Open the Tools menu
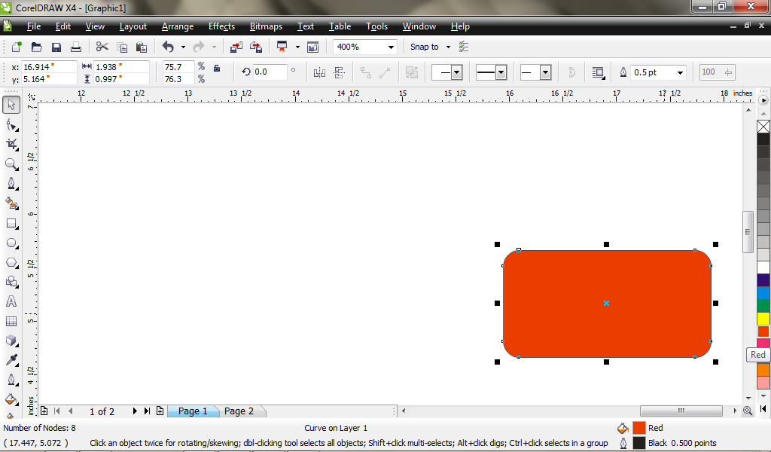771x452 pixels. click(376, 26)
